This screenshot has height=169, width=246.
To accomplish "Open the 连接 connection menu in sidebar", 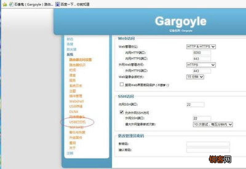I will tap(70, 44).
